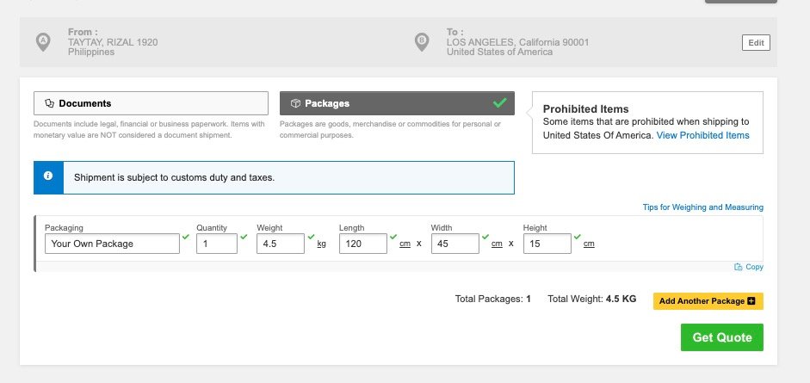
Task: Click the blue info icon in customs notice
Action: [x=48, y=176]
